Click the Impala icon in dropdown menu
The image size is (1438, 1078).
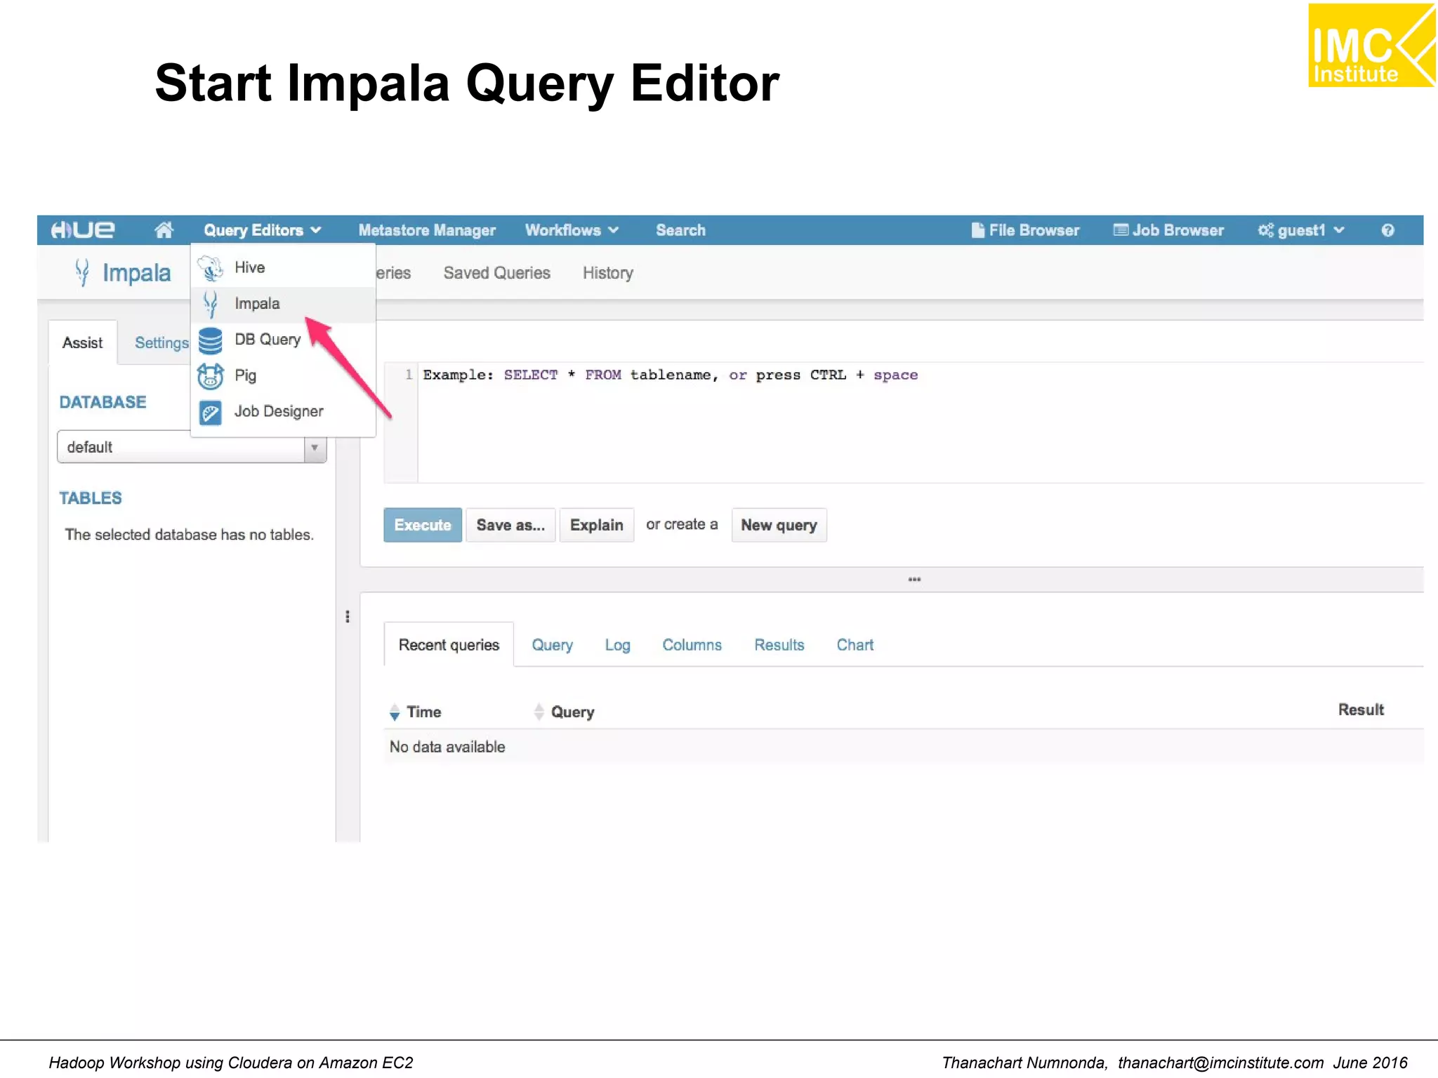point(210,304)
